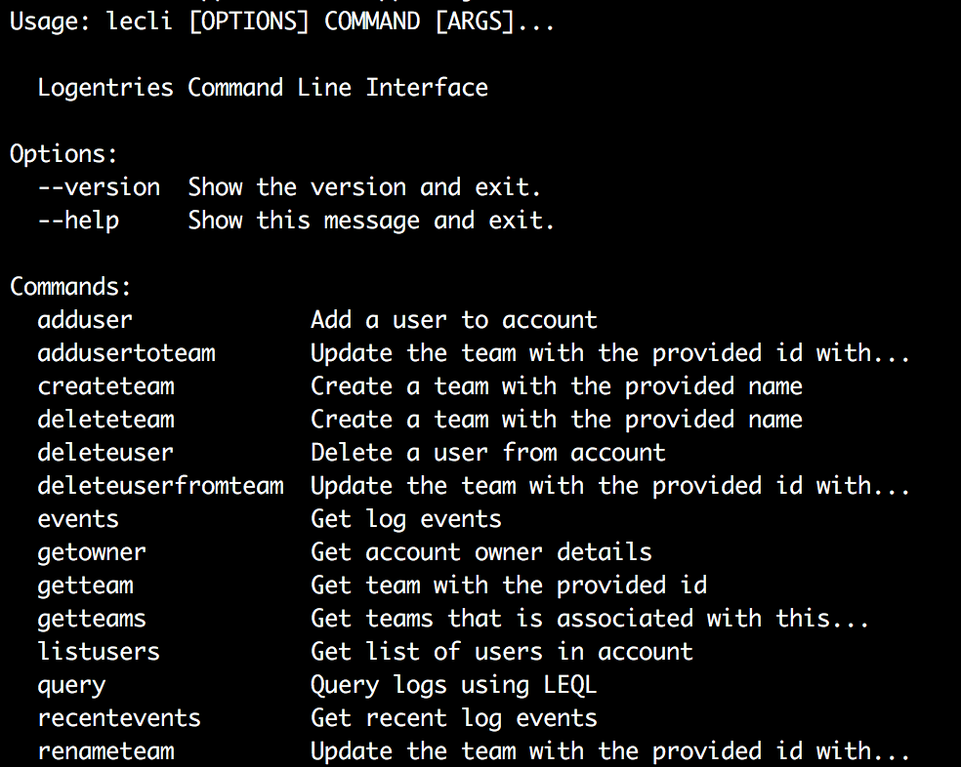
Task: Click the adduser command name
Action: click(85, 320)
